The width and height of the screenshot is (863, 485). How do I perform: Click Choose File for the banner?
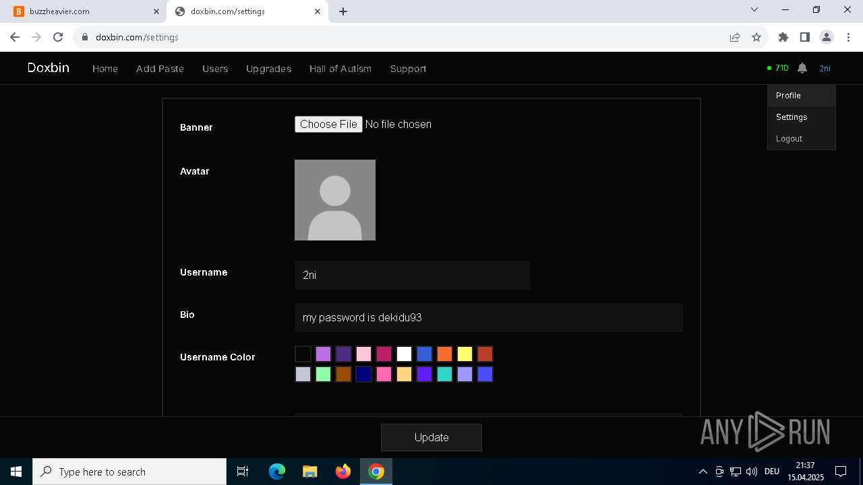tap(328, 124)
